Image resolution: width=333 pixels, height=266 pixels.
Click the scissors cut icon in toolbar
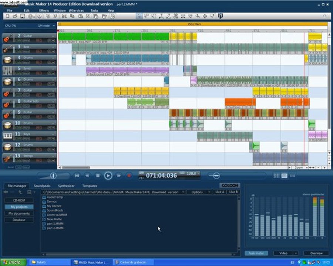click(64, 16)
